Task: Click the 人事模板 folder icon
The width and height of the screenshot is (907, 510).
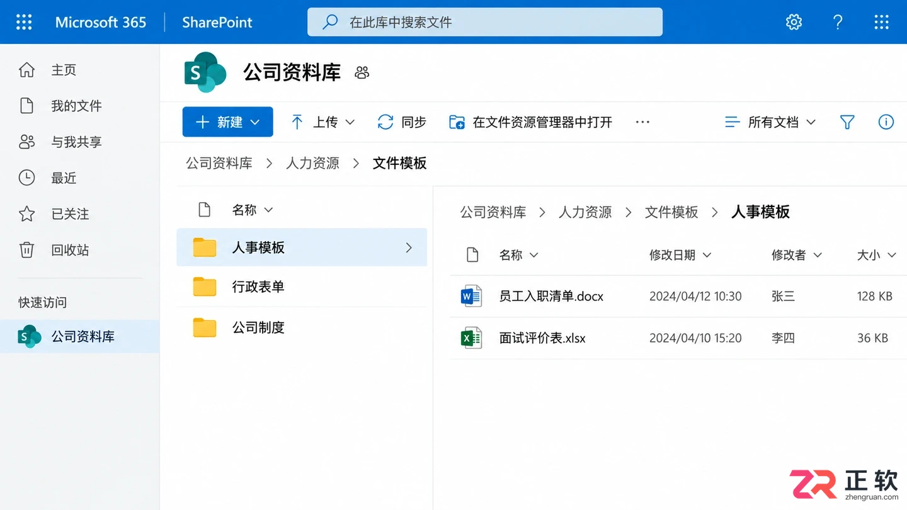Action: (205, 247)
